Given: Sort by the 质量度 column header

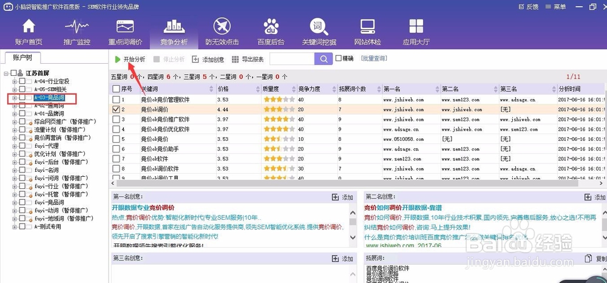Looking at the screenshot, I should [x=279, y=89].
